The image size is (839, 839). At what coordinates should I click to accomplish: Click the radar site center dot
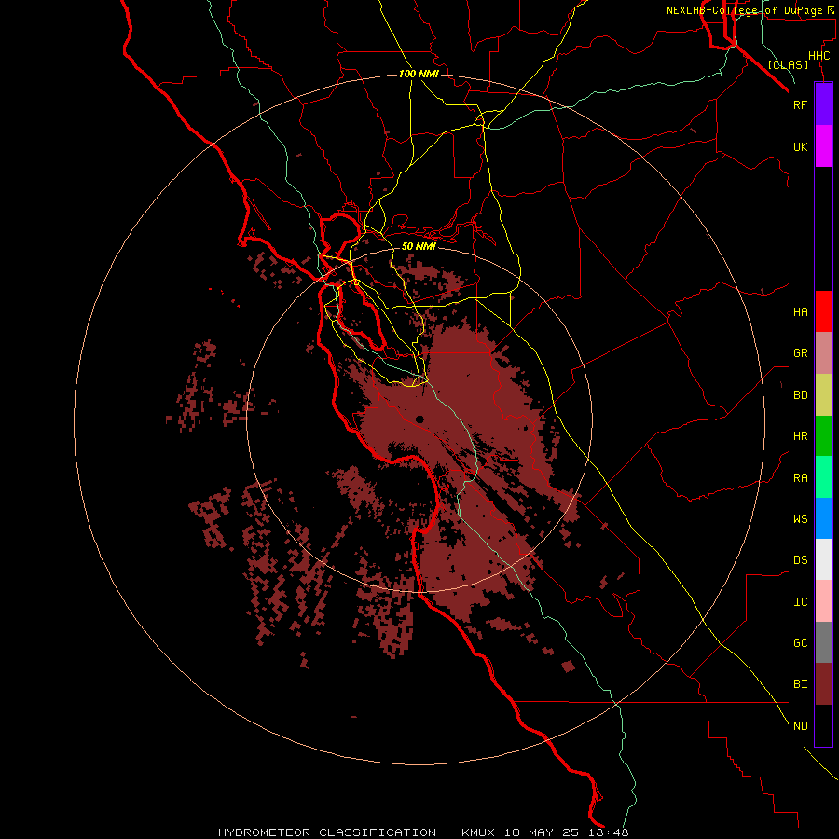(x=419, y=419)
